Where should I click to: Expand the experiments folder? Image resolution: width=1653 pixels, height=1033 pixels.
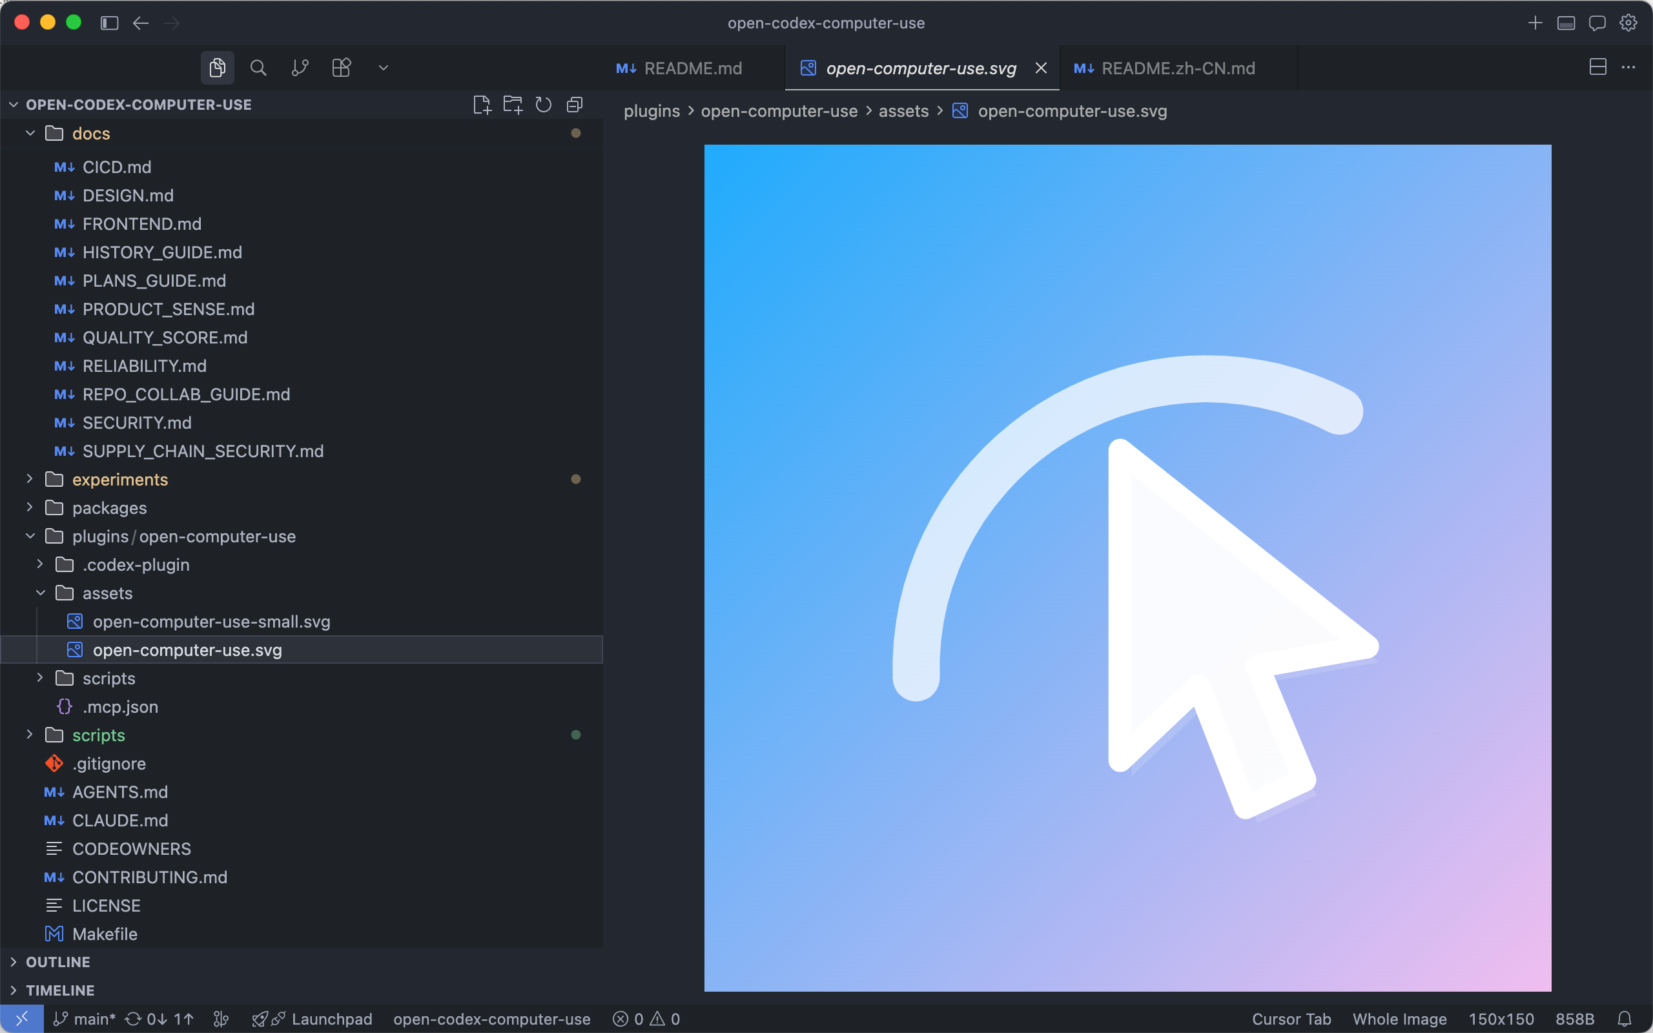point(119,480)
